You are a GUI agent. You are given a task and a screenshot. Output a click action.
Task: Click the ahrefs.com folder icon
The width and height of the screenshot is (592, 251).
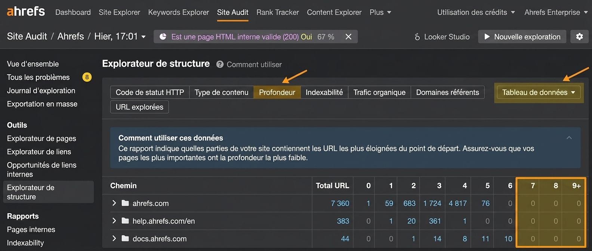[125, 203]
